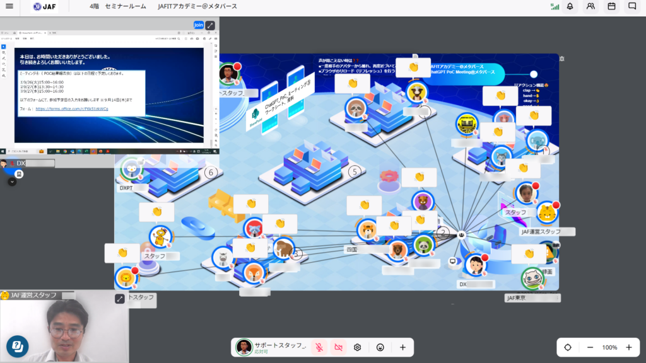Click the JAF logo
The image size is (646, 363).
(x=45, y=6)
